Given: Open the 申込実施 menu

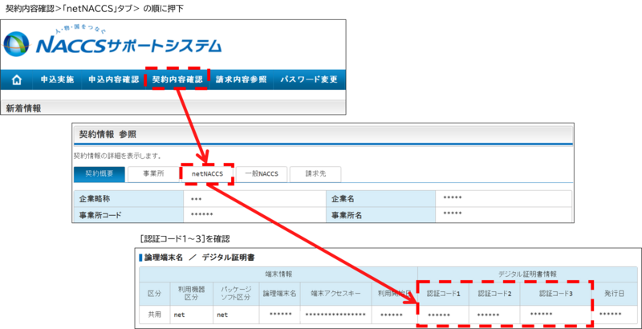Looking at the screenshot, I should coord(56,80).
